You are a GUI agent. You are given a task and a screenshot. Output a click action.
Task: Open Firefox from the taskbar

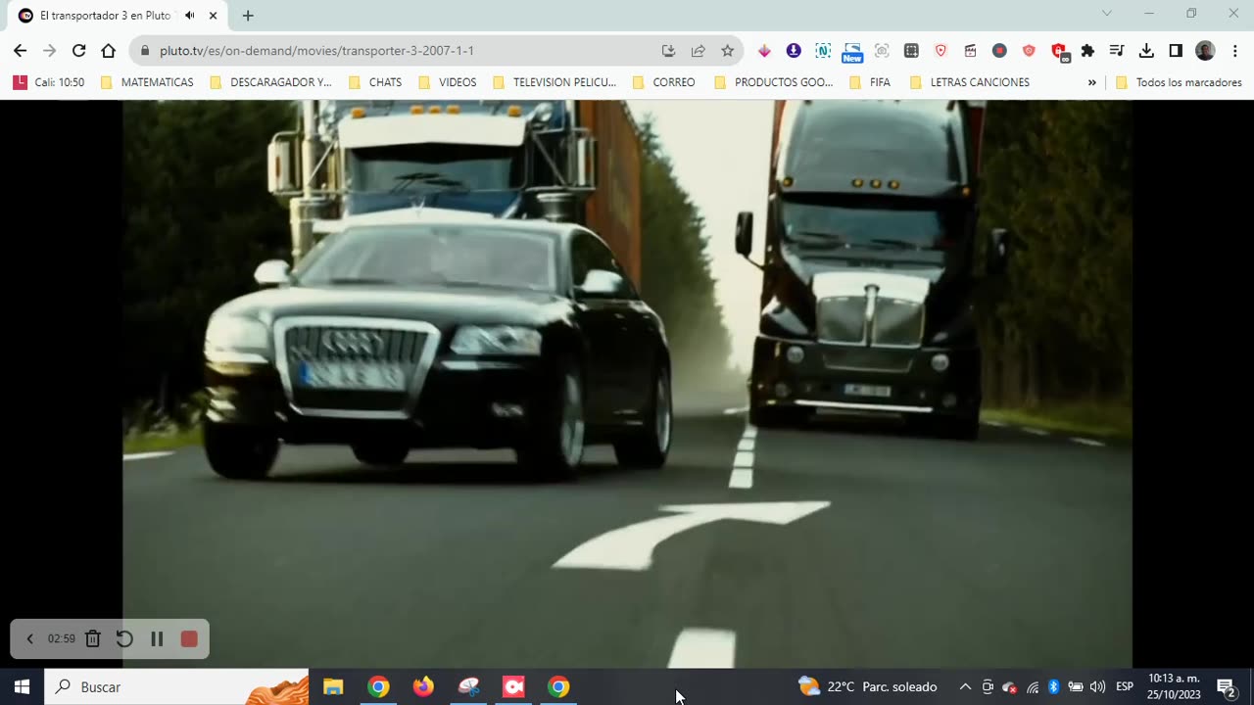[x=423, y=686]
